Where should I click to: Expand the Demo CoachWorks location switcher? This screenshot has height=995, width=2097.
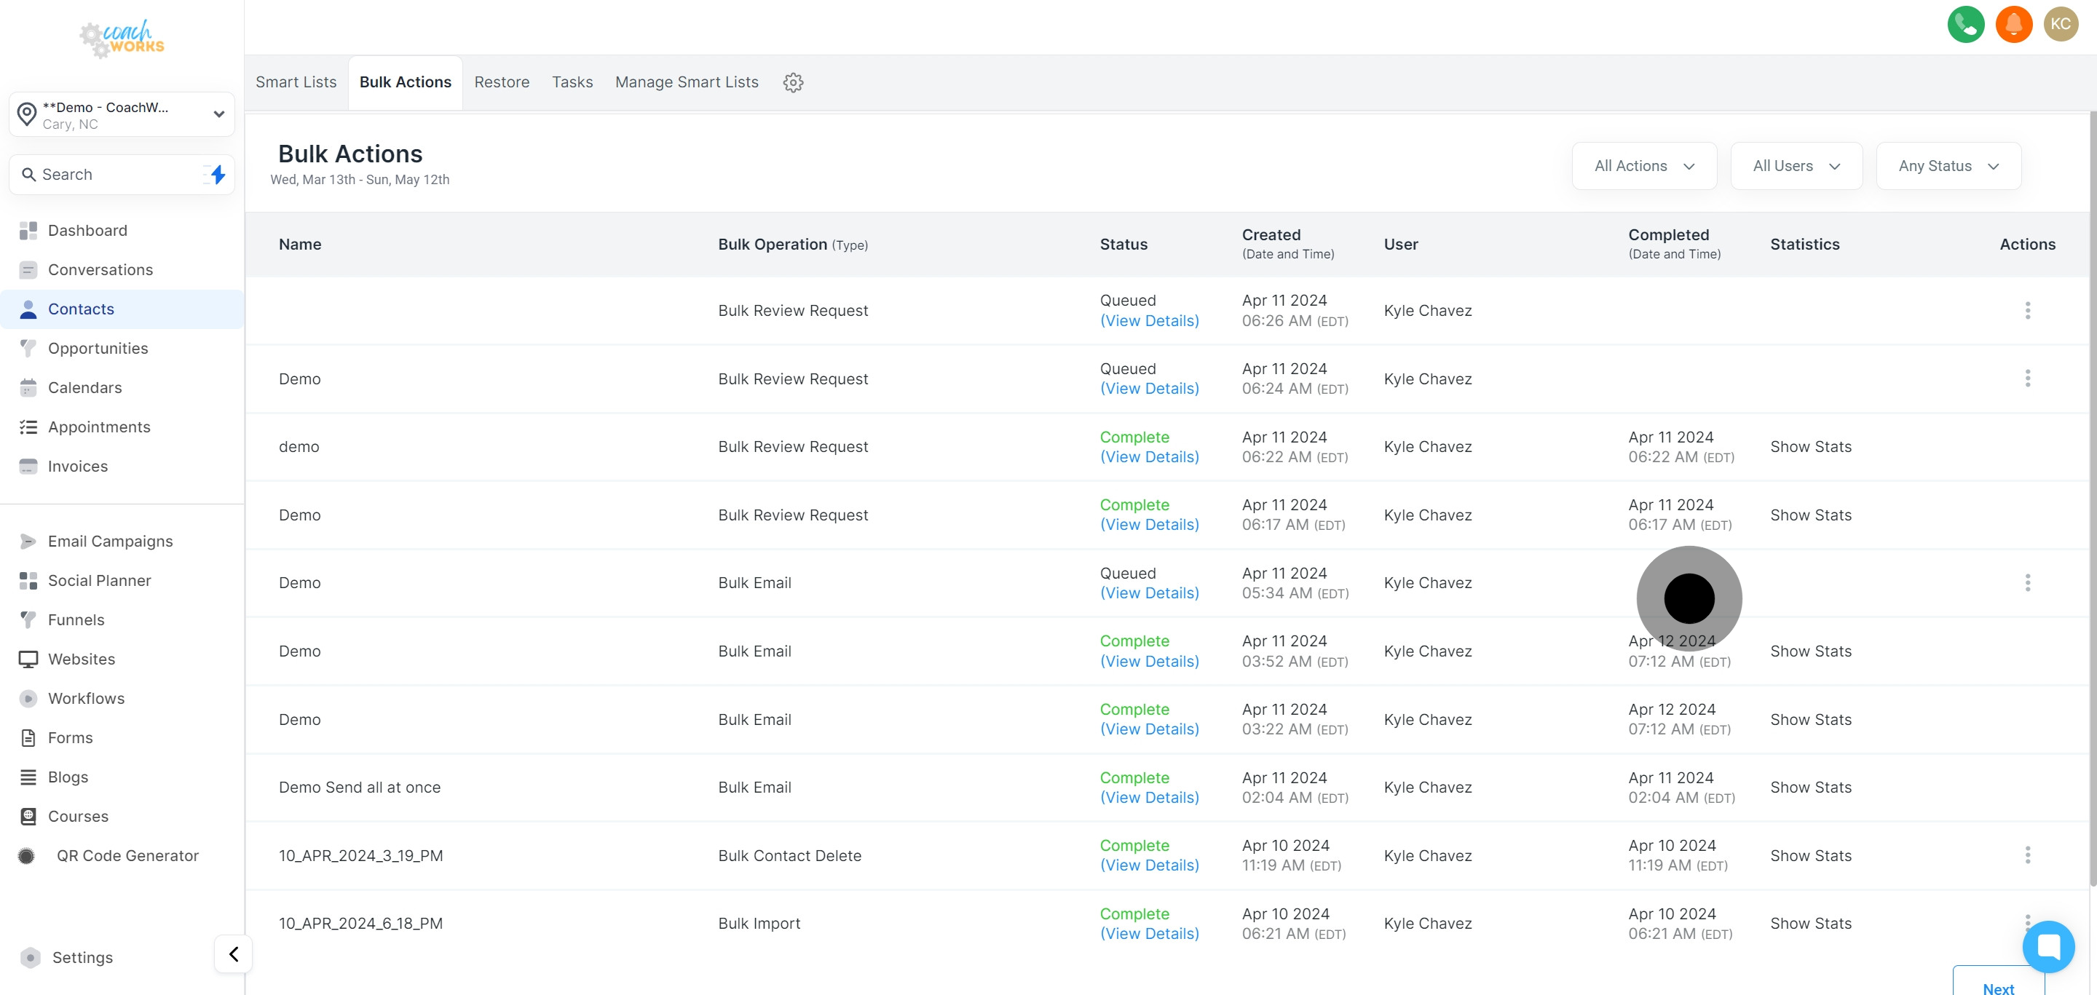(x=122, y=115)
